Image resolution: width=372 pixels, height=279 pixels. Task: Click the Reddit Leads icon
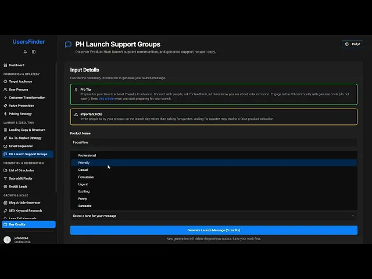point(5,187)
